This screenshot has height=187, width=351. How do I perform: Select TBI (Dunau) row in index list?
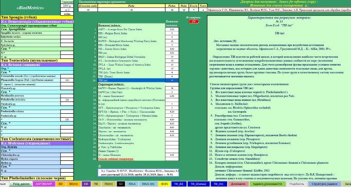[x=132, y=76]
